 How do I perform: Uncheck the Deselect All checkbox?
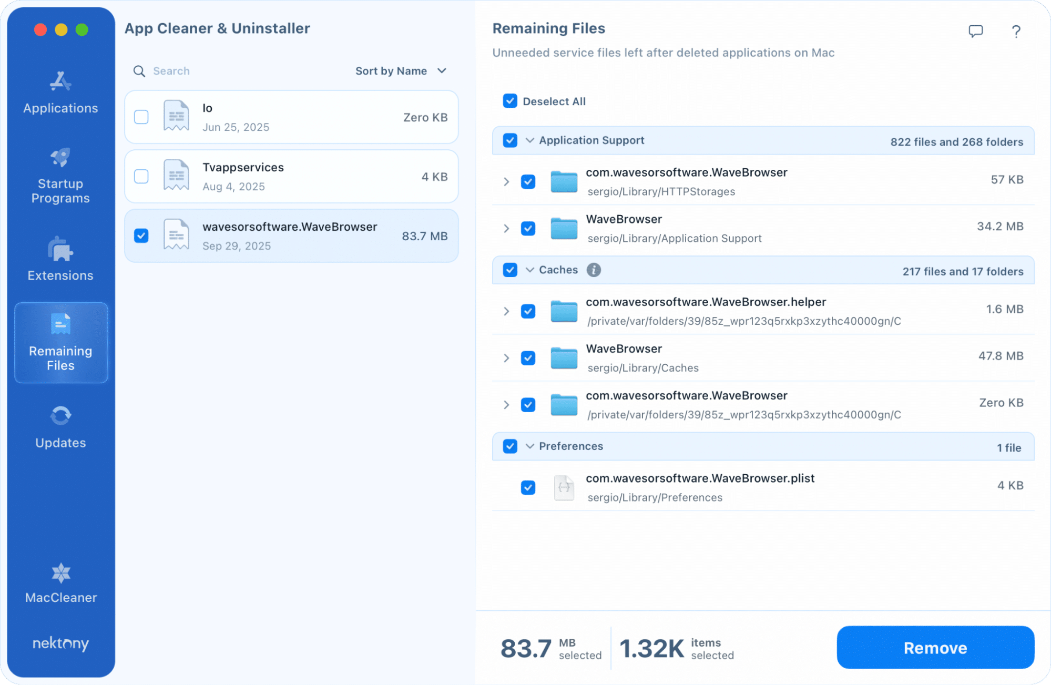[x=510, y=101]
